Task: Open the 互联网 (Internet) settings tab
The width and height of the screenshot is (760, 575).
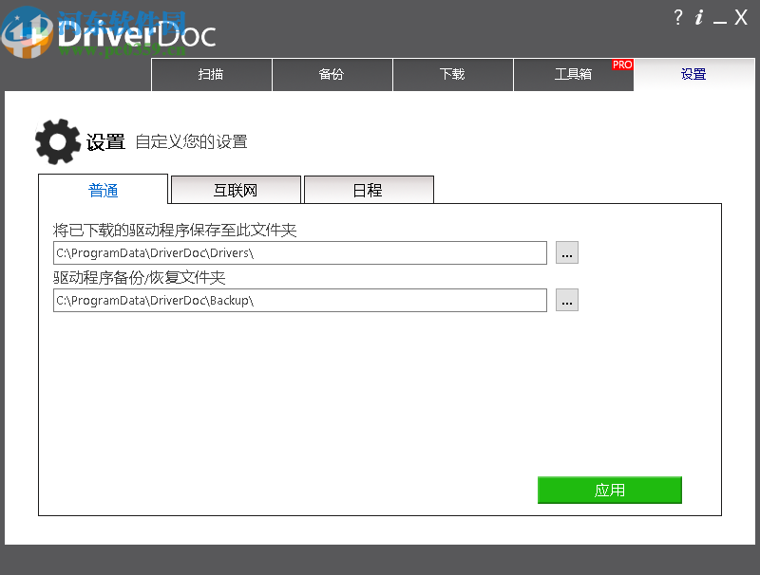Action: tap(236, 190)
